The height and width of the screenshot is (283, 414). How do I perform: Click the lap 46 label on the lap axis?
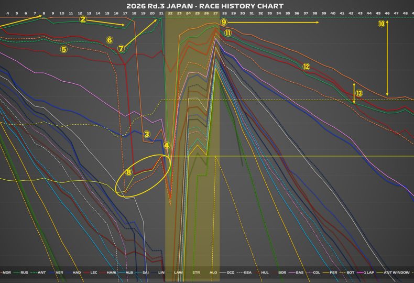click(x=387, y=13)
